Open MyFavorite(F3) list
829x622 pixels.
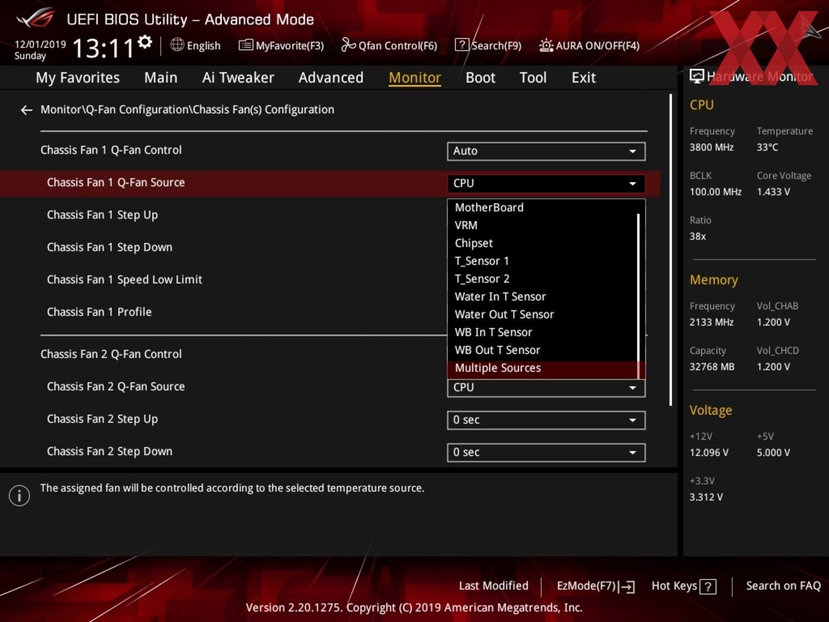point(281,45)
